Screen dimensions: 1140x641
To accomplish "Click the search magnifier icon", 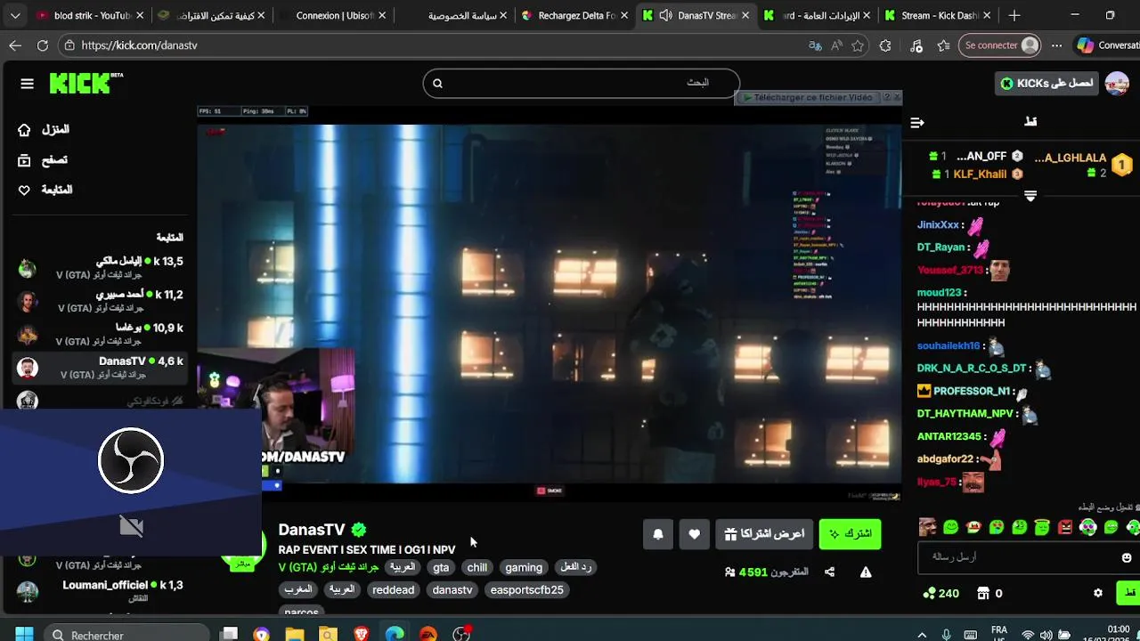I will (x=437, y=84).
